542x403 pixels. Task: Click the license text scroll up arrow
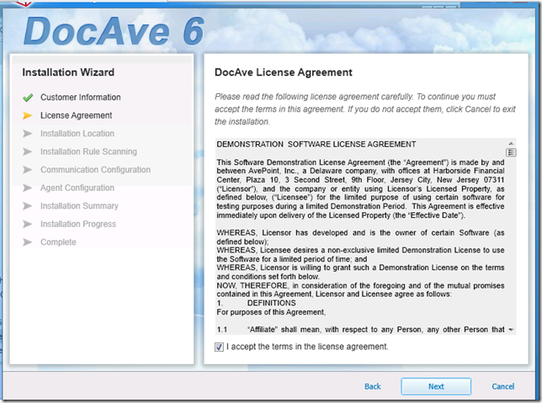(511, 143)
